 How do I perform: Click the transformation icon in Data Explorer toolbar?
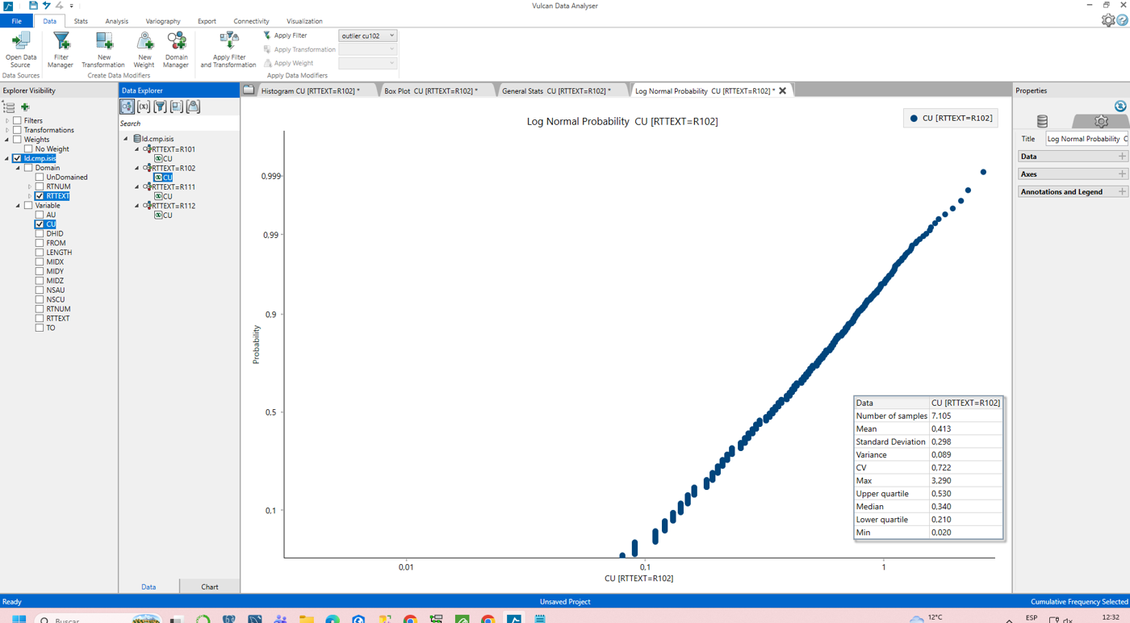point(176,107)
